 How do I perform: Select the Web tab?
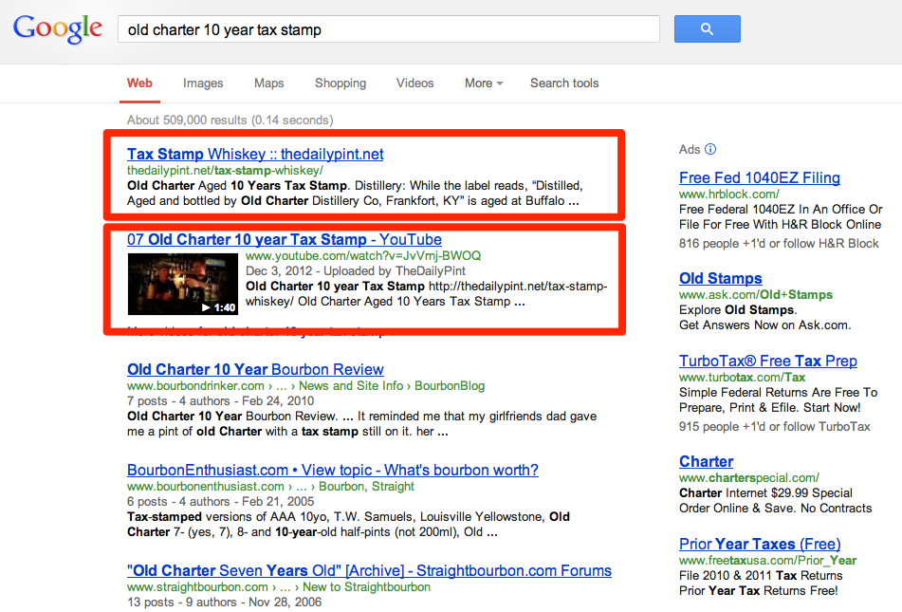139,83
